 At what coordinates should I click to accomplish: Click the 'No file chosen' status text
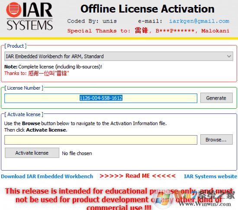(77, 153)
